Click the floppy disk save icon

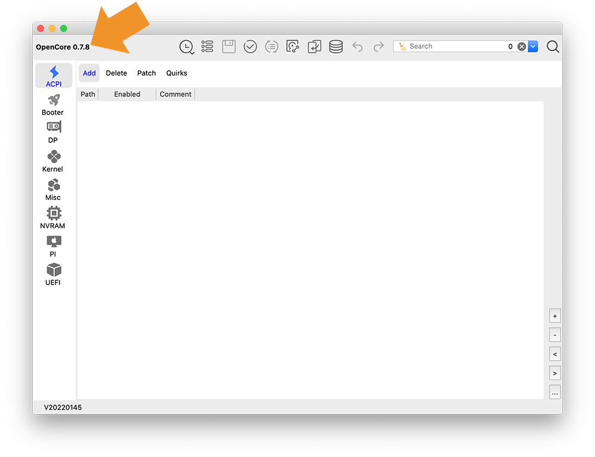229,46
